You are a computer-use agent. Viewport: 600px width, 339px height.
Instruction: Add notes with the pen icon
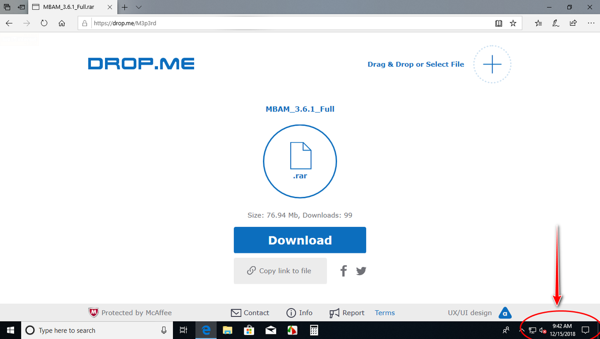(555, 23)
